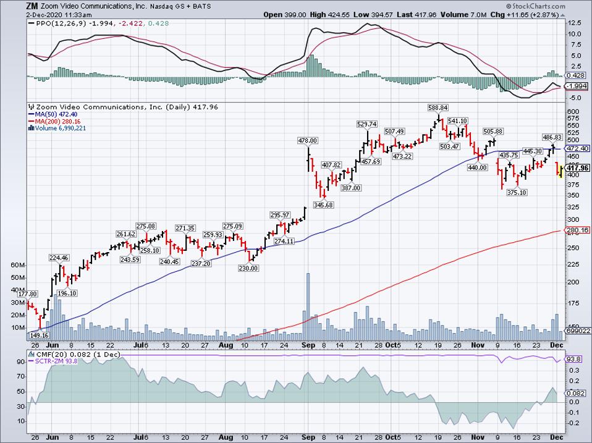Click the 529.74 price label
This screenshot has height=443, width=592.
367,124
